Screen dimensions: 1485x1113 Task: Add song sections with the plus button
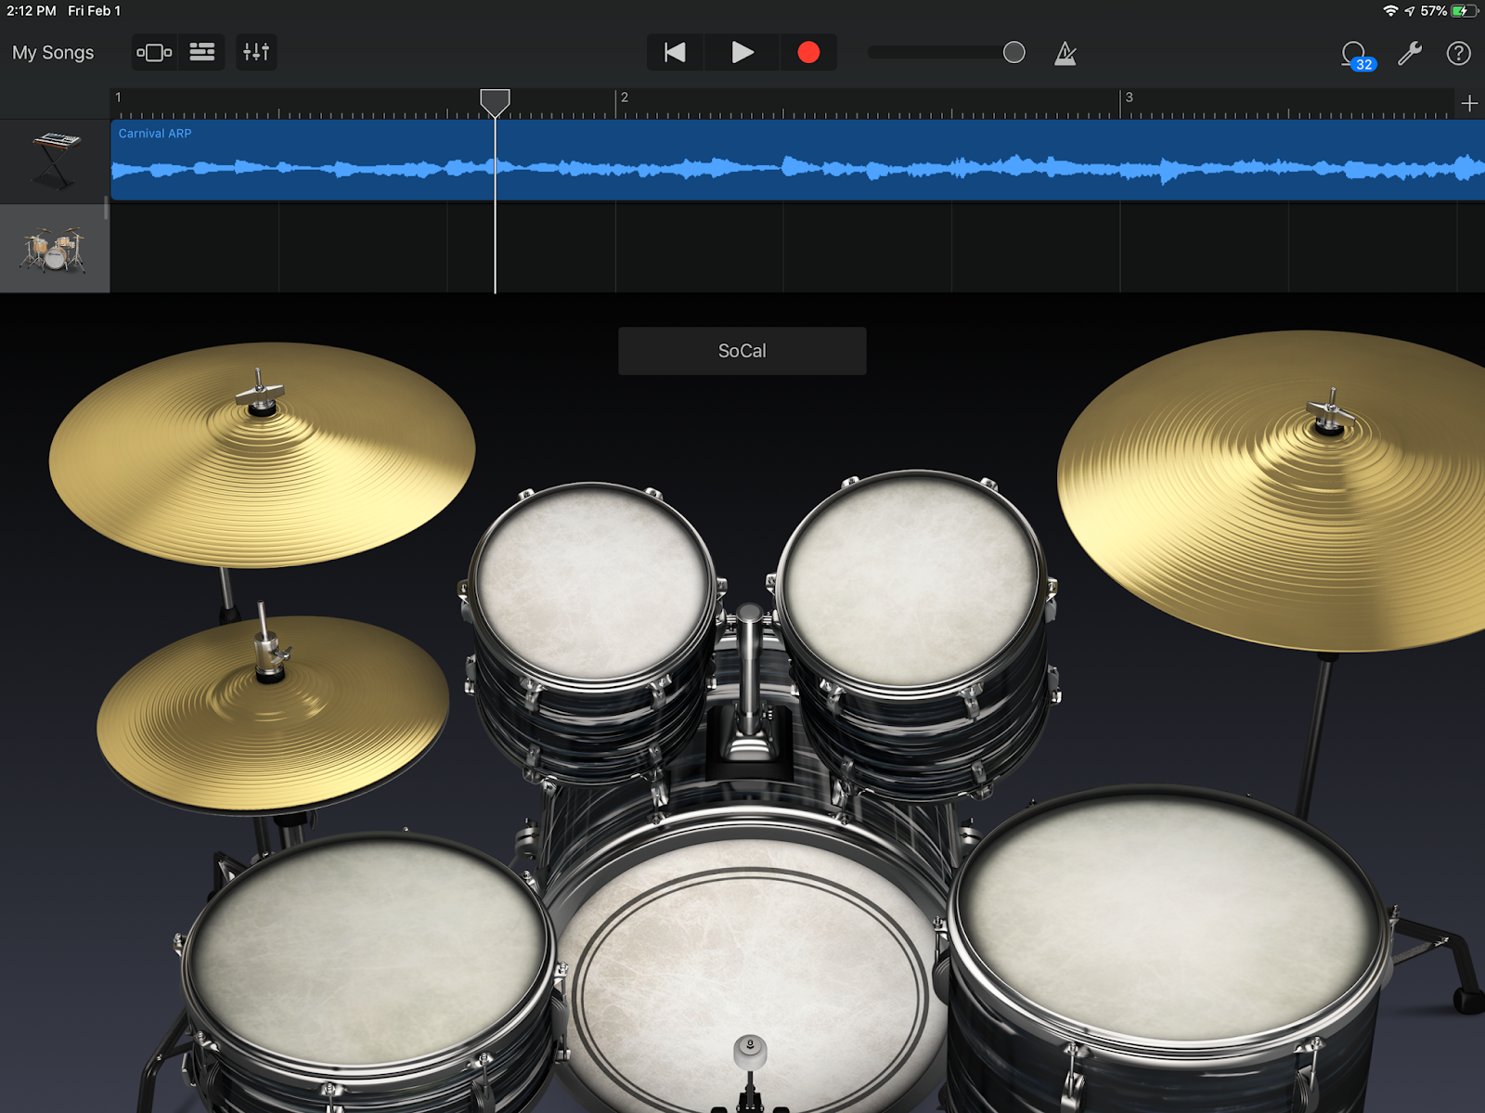[1470, 103]
